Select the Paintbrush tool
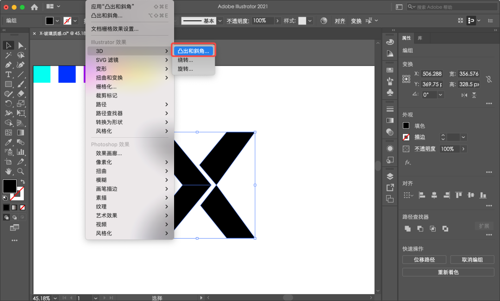Screen dimensions: 500x301 (x=21, y=84)
